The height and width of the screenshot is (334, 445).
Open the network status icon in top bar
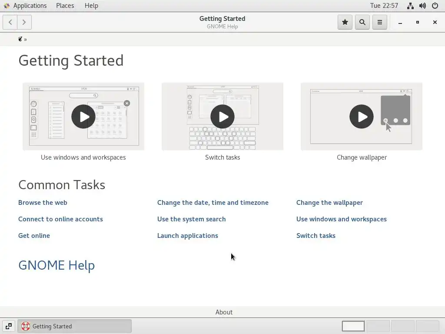coord(410,6)
